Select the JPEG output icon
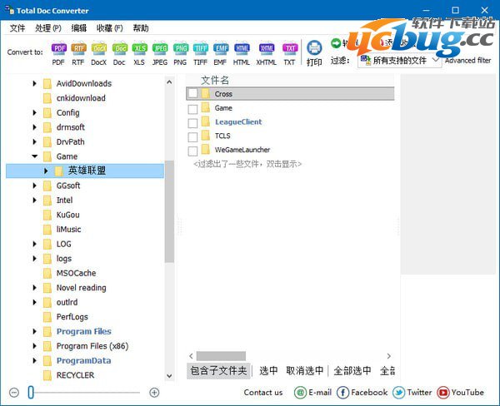Viewport: 500px width, 406px height. click(160, 48)
